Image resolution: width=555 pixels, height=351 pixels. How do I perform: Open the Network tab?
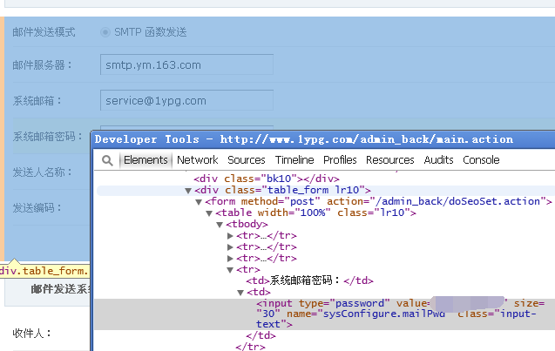point(198,160)
